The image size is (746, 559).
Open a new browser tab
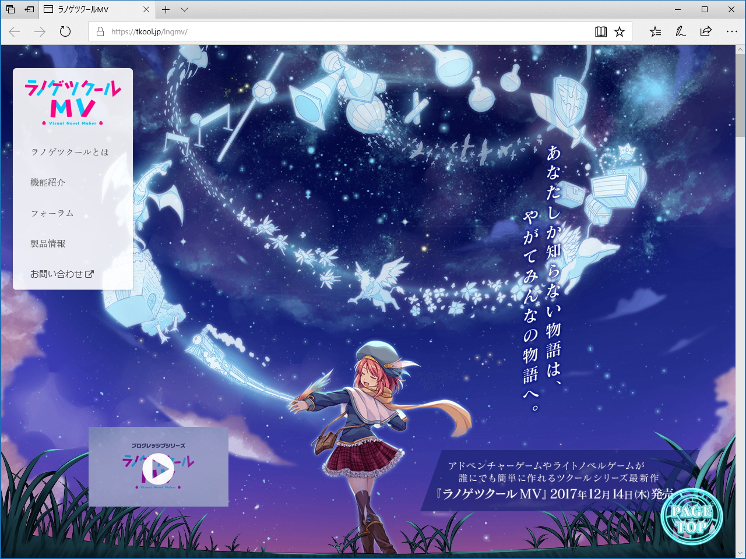coord(166,9)
